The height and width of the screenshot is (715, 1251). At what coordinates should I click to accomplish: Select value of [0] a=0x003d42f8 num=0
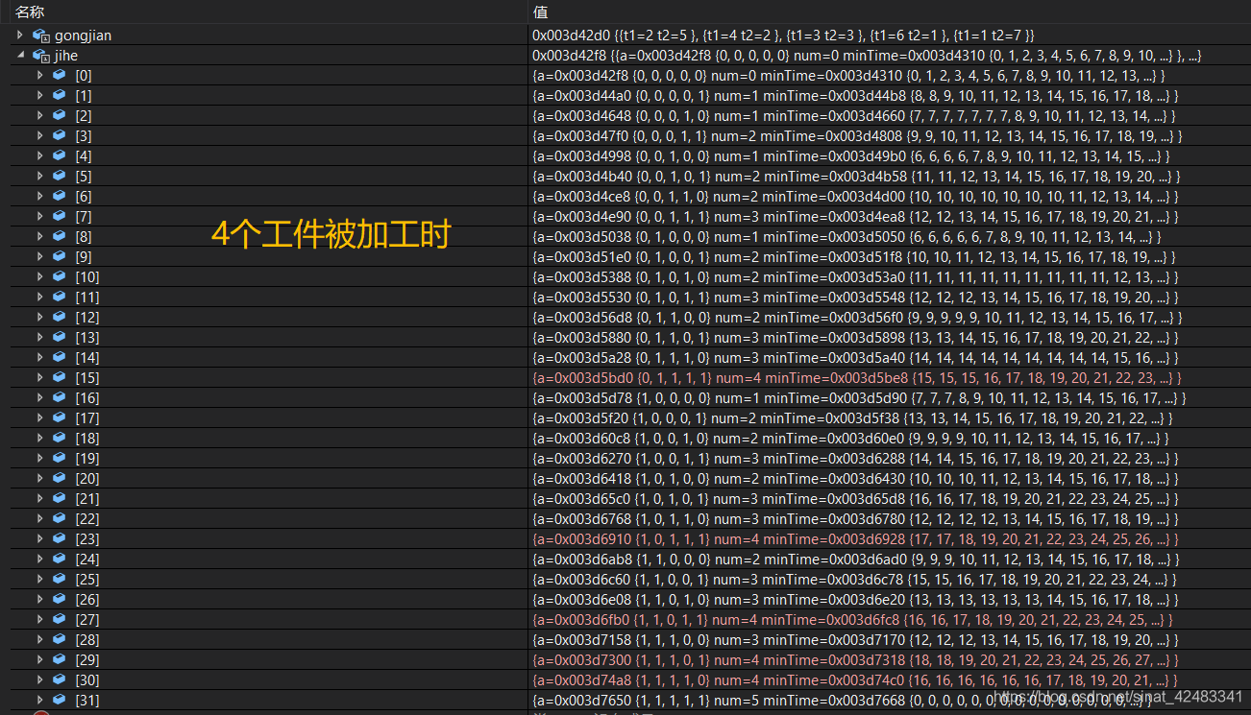pyautogui.click(x=849, y=75)
